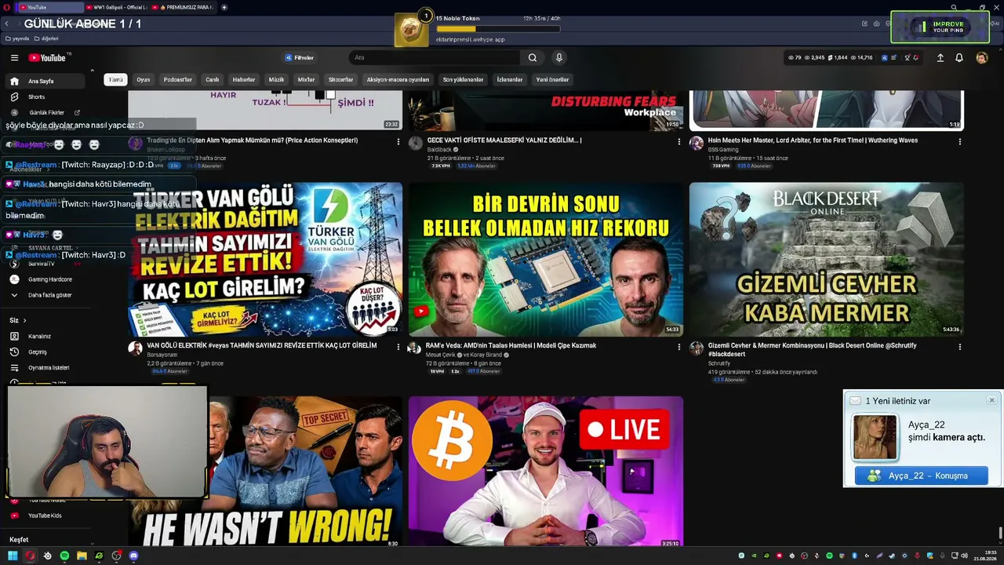Open Discord from the taskbar
Image resolution: width=1004 pixels, height=565 pixels.
[x=133, y=556]
